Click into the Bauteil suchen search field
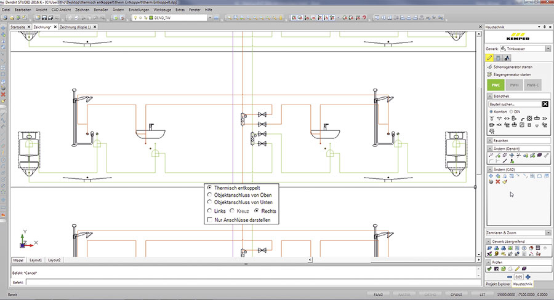Screen dimensions: 554x300 click(515, 104)
